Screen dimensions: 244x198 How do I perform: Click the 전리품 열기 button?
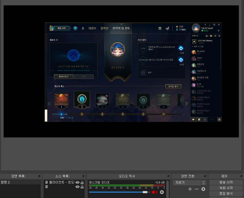(x=173, y=86)
